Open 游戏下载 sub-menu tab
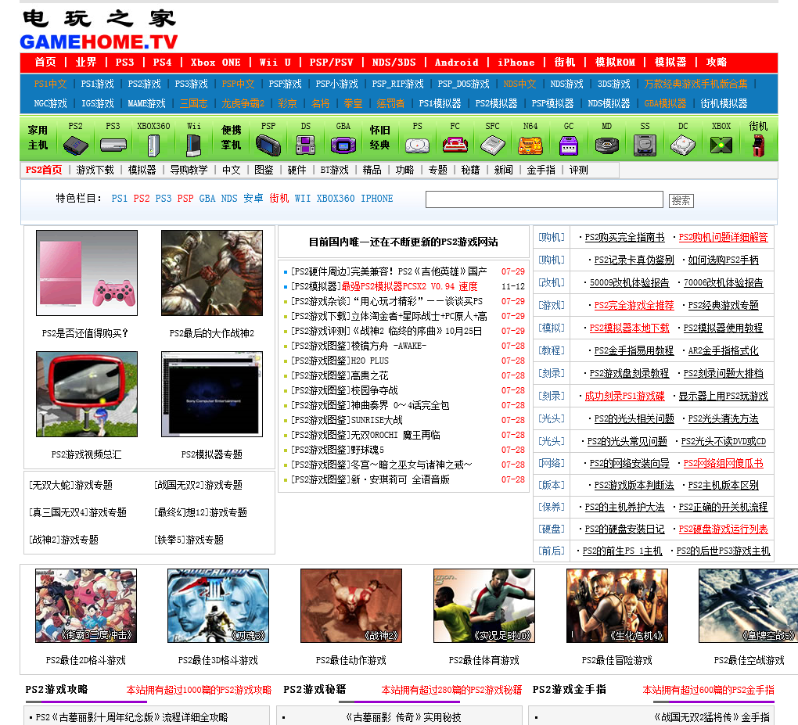The height and width of the screenshot is (725, 798). coord(95,170)
